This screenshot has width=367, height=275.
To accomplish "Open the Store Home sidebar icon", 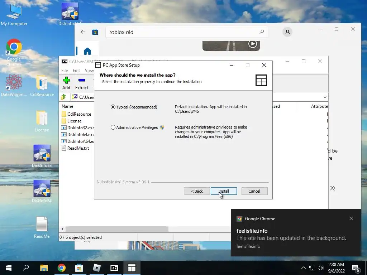I will [87, 51].
